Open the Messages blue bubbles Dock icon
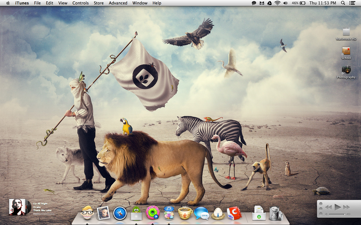This screenshot has width=361, height=225. point(202,213)
